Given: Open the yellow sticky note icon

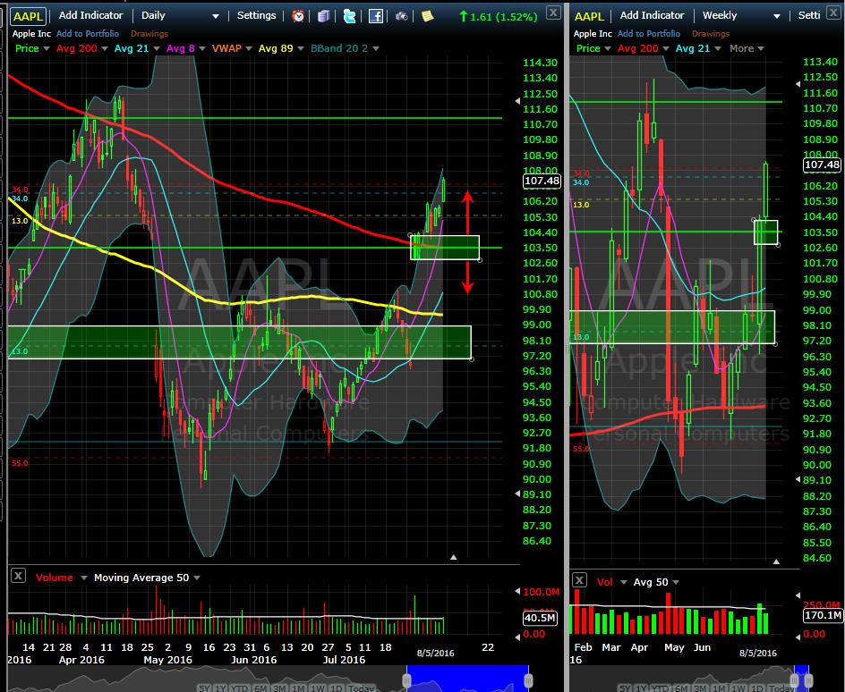Looking at the screenshot, I should 428,16.
